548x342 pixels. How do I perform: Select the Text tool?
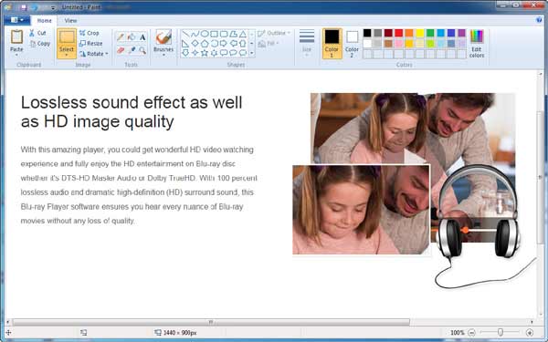point(142,37)
